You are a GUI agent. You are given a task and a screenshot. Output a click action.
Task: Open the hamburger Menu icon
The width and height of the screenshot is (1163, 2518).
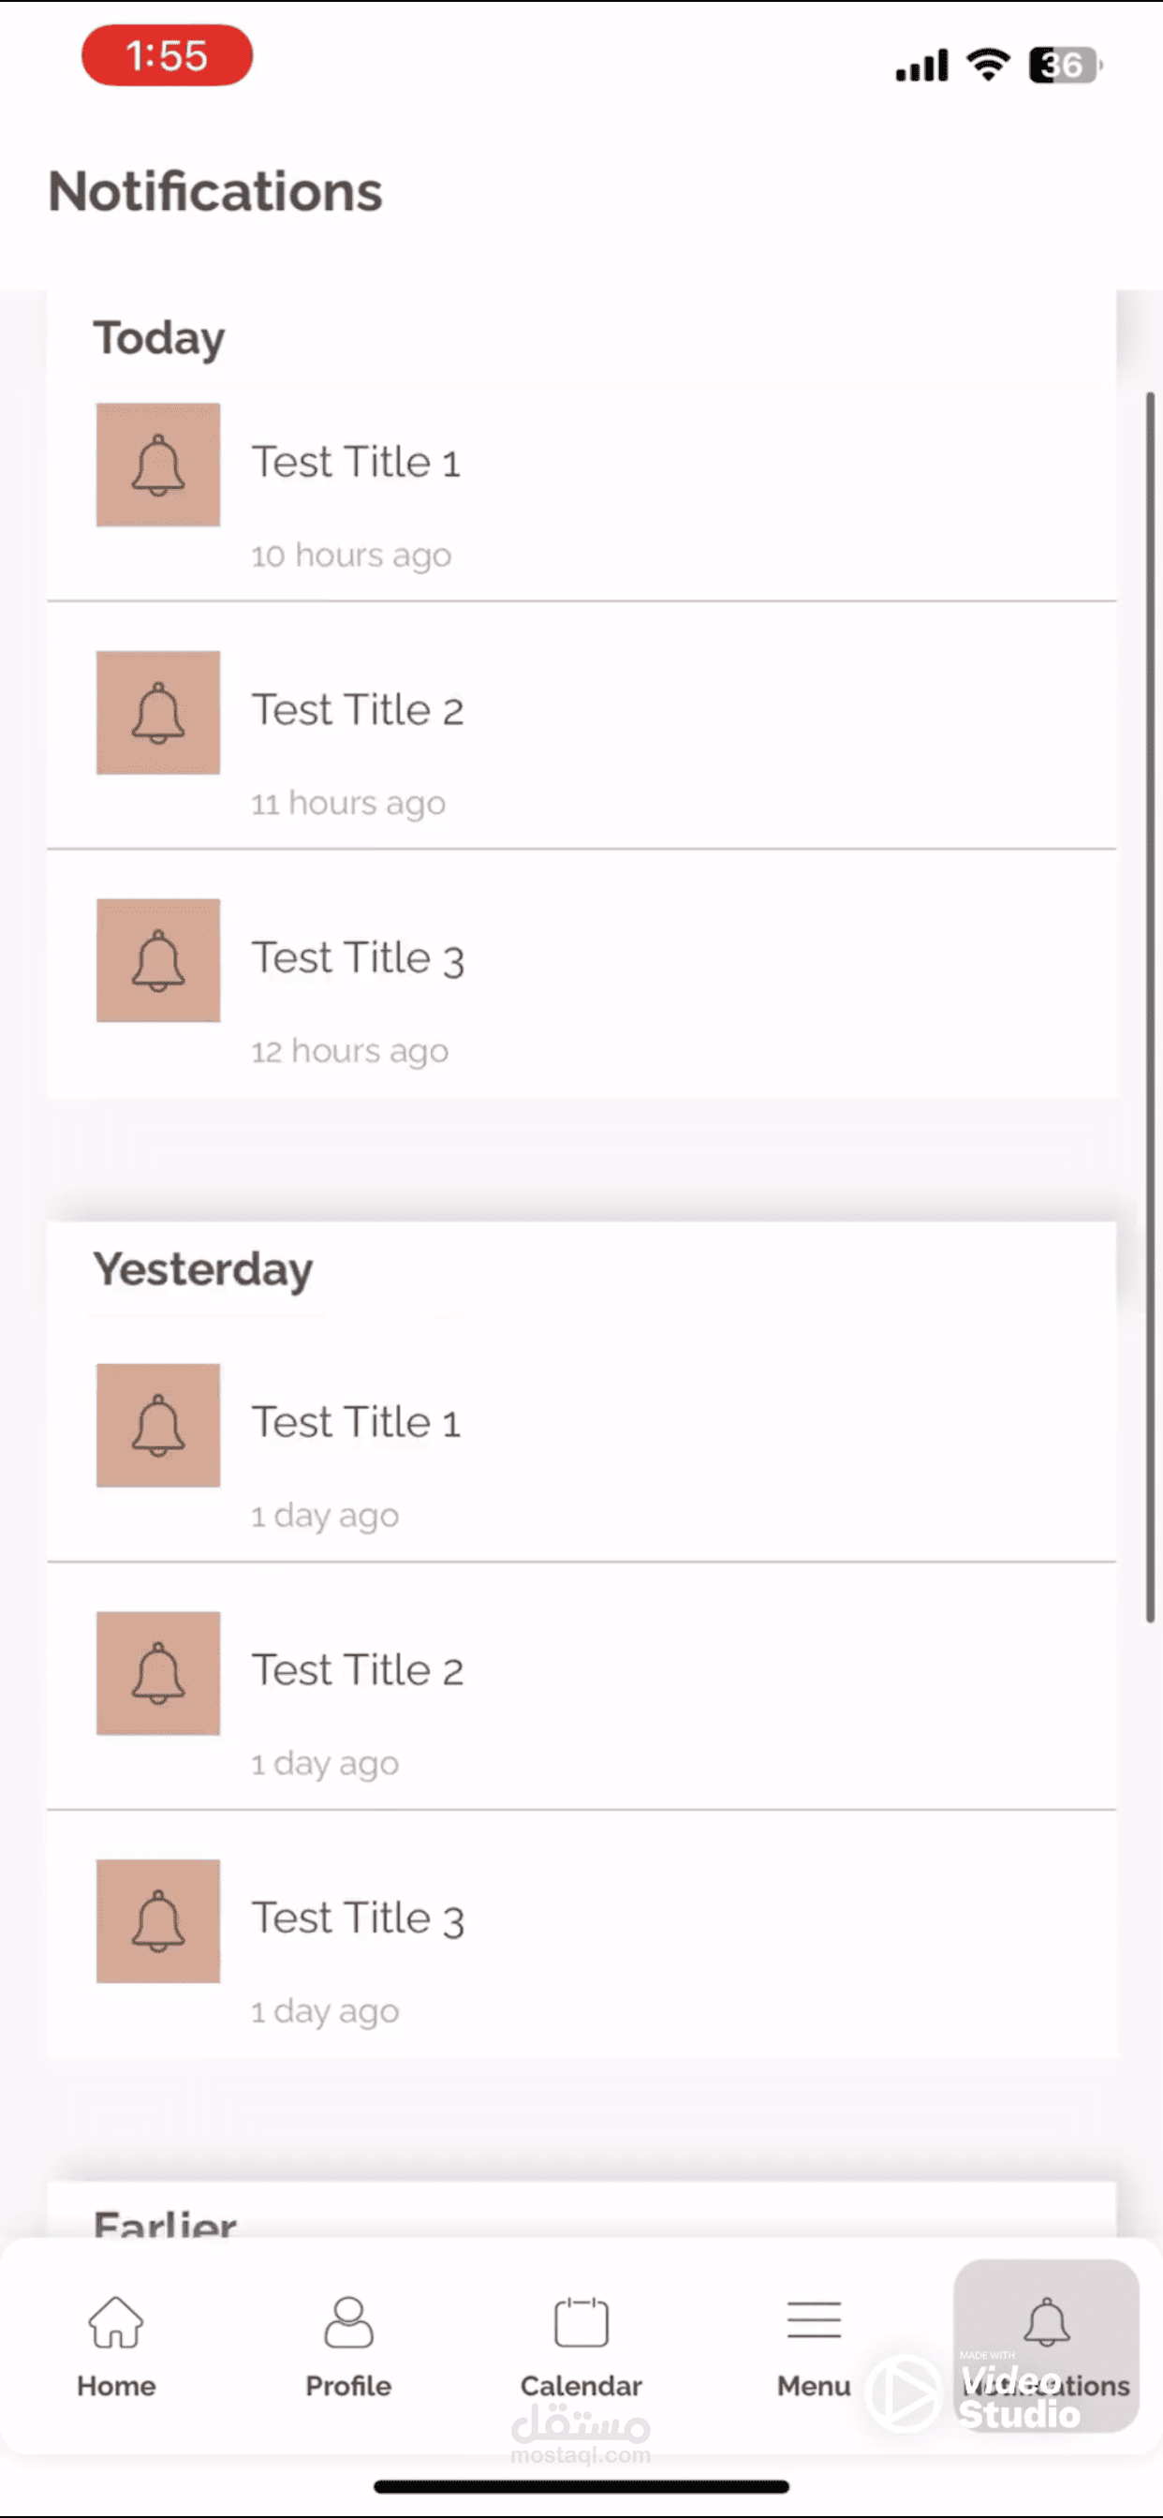pyautogui.click(x=813, y=2319)
